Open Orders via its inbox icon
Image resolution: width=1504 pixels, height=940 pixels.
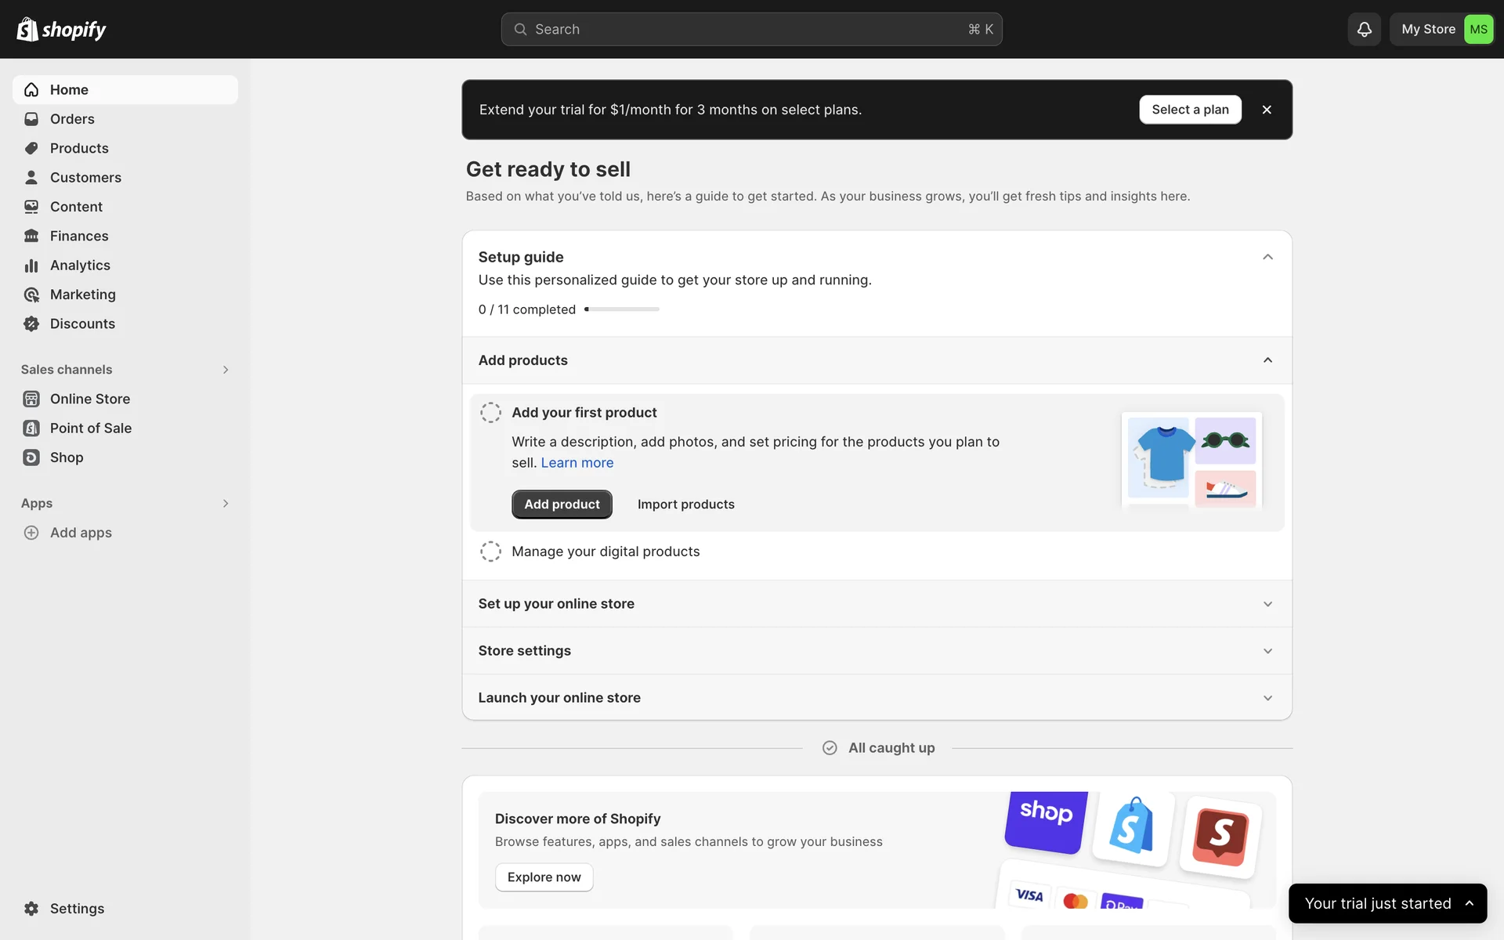click(x=31, y=119)
